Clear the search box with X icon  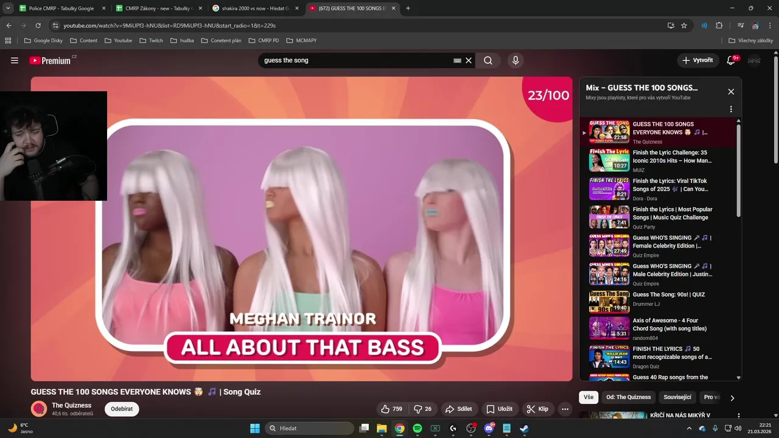point(469,60)
